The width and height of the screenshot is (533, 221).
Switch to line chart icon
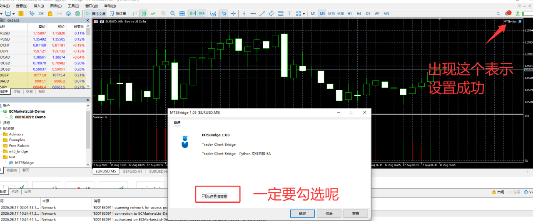(x=153, y=14)
